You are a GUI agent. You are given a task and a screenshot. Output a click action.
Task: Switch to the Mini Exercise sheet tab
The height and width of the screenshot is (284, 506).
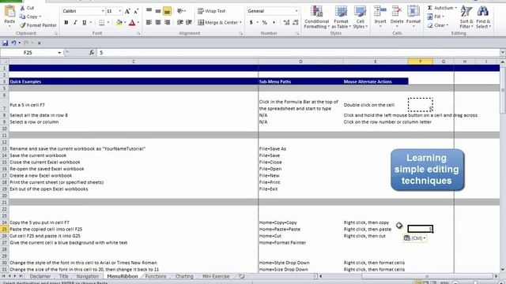[x=216, y=276]
